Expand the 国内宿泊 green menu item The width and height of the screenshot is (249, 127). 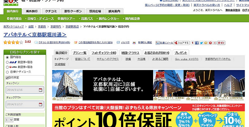tap(14, 19)
